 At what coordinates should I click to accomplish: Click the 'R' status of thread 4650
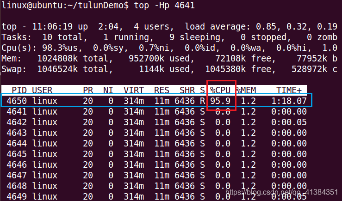(202, 101)
